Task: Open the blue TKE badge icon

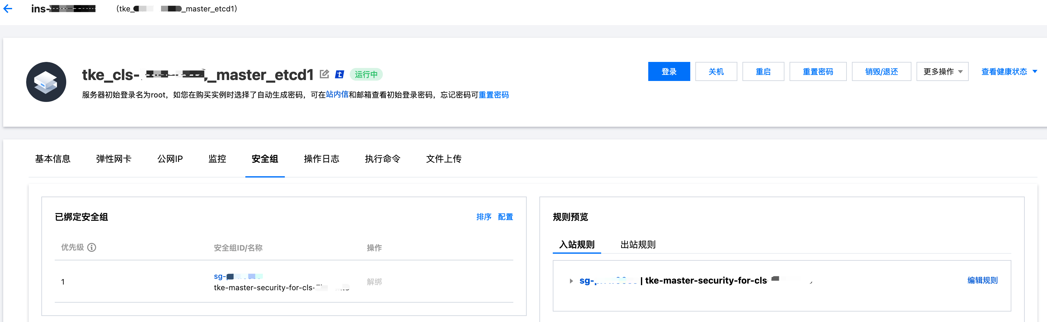Action: pyautogui.click(x=339, y=74)
